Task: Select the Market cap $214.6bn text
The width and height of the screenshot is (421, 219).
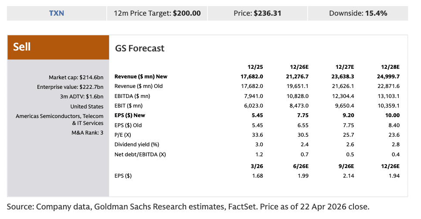Action: 76,77
